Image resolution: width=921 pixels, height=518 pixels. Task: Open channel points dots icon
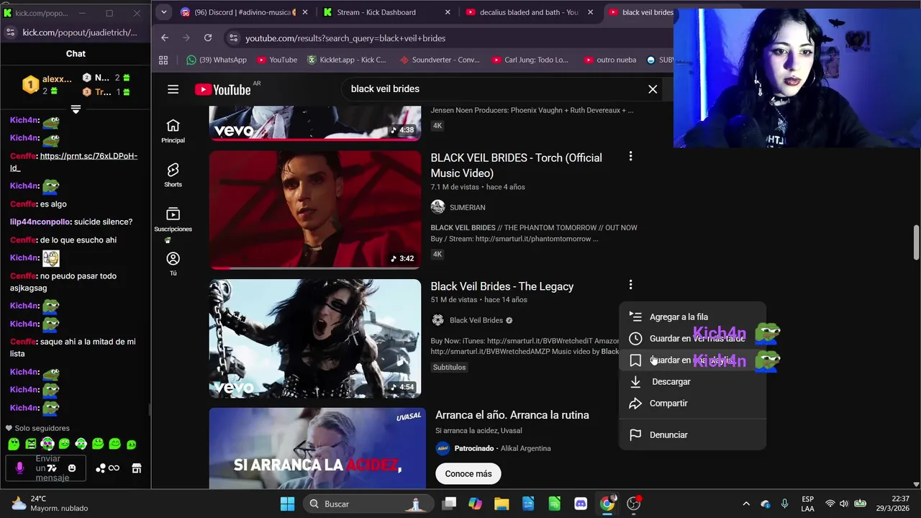coord(101,468)
